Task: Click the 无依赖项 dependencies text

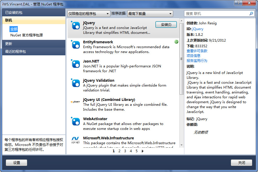Action: pos(201,132)
